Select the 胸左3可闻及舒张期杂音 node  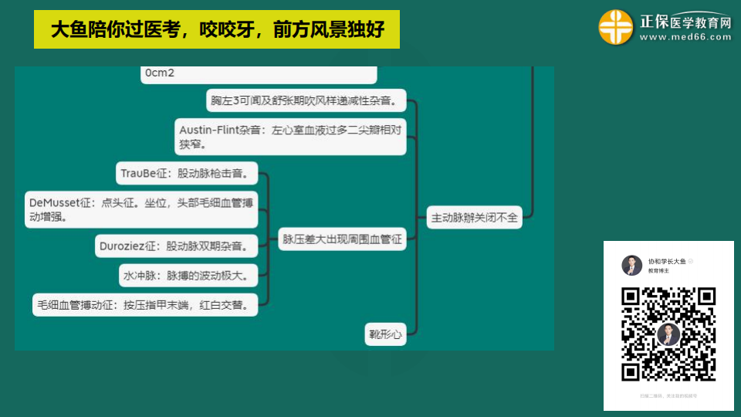coord(306,100)
